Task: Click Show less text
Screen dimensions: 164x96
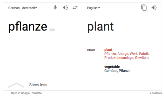Action: click(x=38, y=85)
